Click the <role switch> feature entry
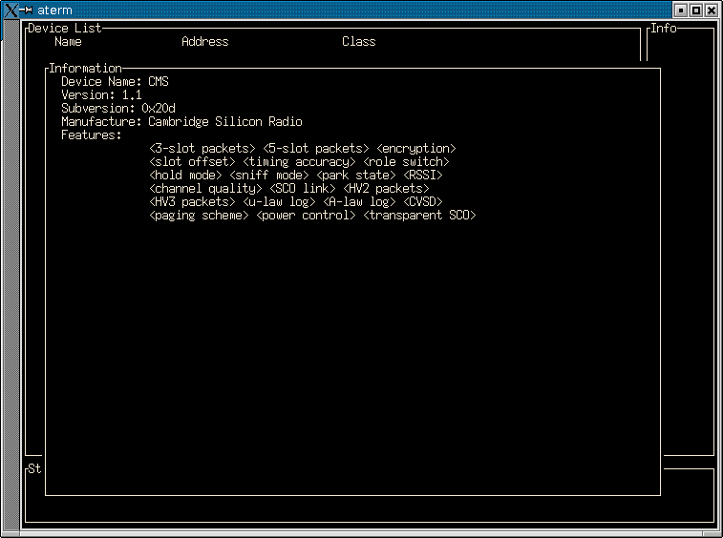 coord(406,161)
